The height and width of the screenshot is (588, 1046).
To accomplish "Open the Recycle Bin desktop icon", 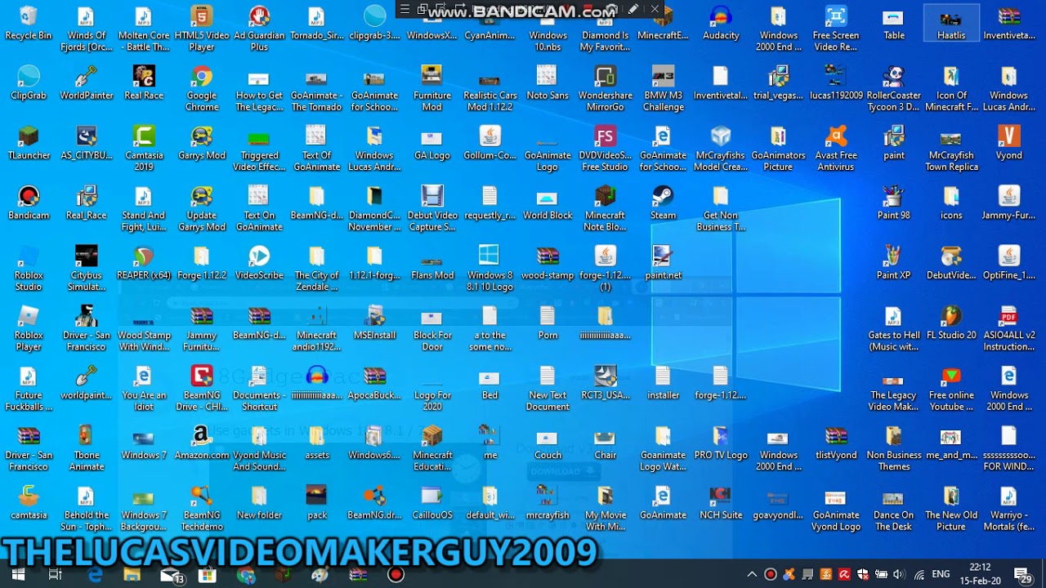I will coord(29,23).
